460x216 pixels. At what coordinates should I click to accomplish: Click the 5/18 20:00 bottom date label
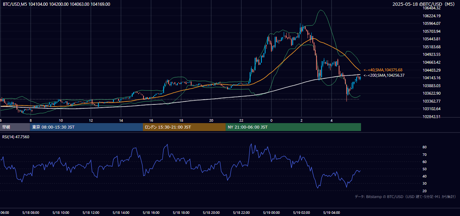211,212
